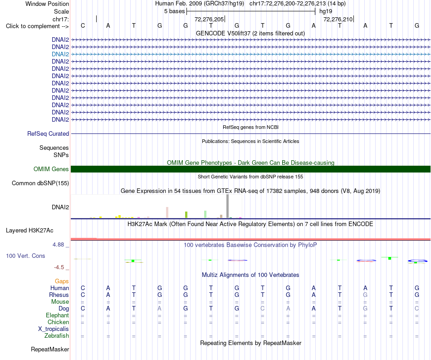431x360 pixels.
Task: Click 'Short Genetic Variants from dbSNP release 155'
Action: tap(250, 177)
